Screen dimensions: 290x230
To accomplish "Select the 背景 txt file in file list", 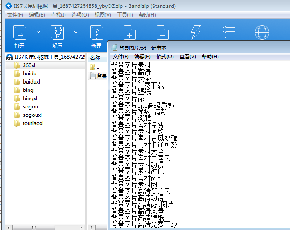I will (x=98, y=76).
